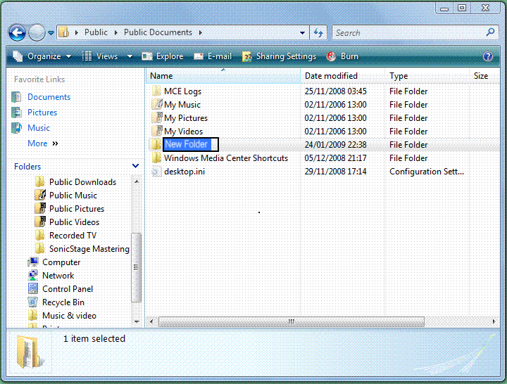Select the My Videos folder icon
This screenshot has height=384, width=507.
click(157, 131)
